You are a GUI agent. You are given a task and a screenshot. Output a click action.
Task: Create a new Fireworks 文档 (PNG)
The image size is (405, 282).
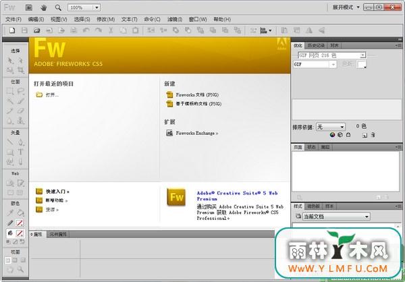[197, 94]
